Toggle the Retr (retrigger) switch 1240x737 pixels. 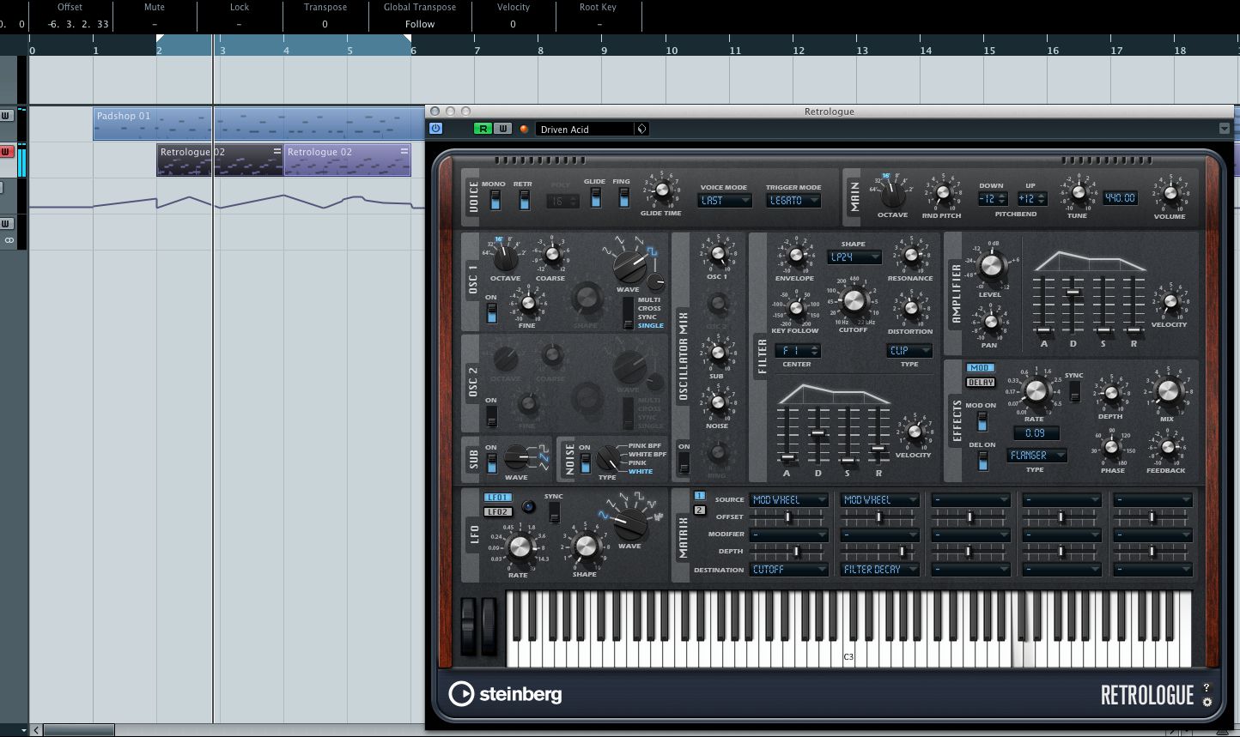tap(523, 201)
